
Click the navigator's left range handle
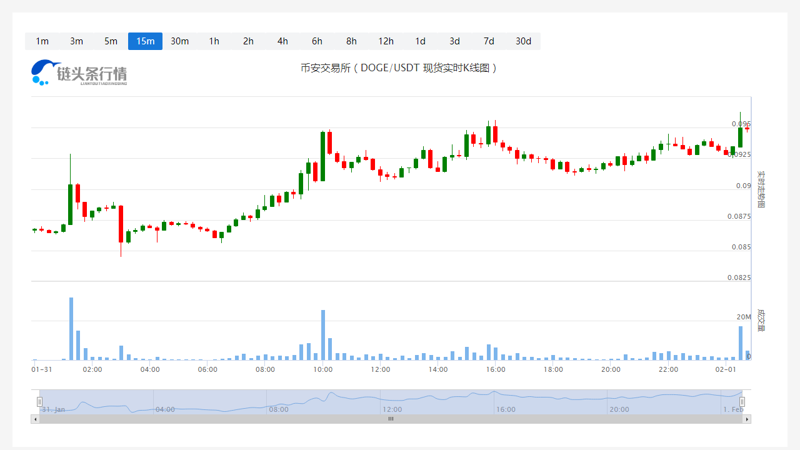[40, 402]
